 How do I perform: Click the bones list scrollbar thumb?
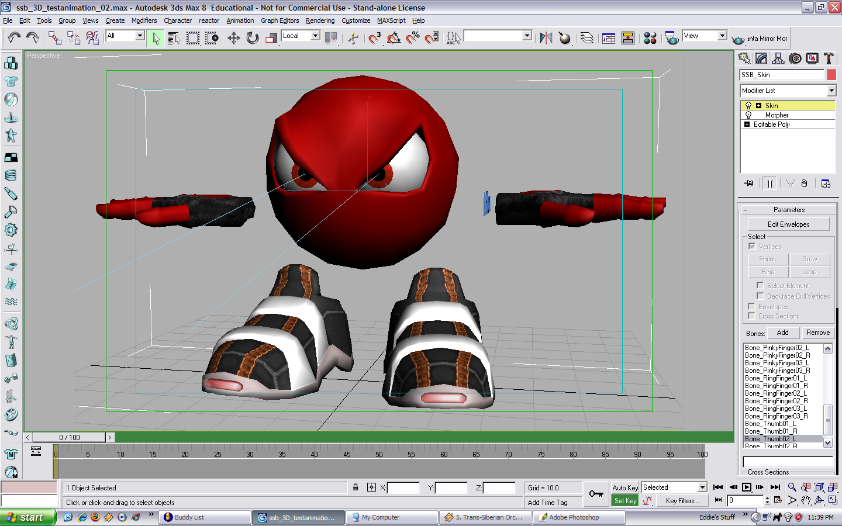tap(827, 420)
